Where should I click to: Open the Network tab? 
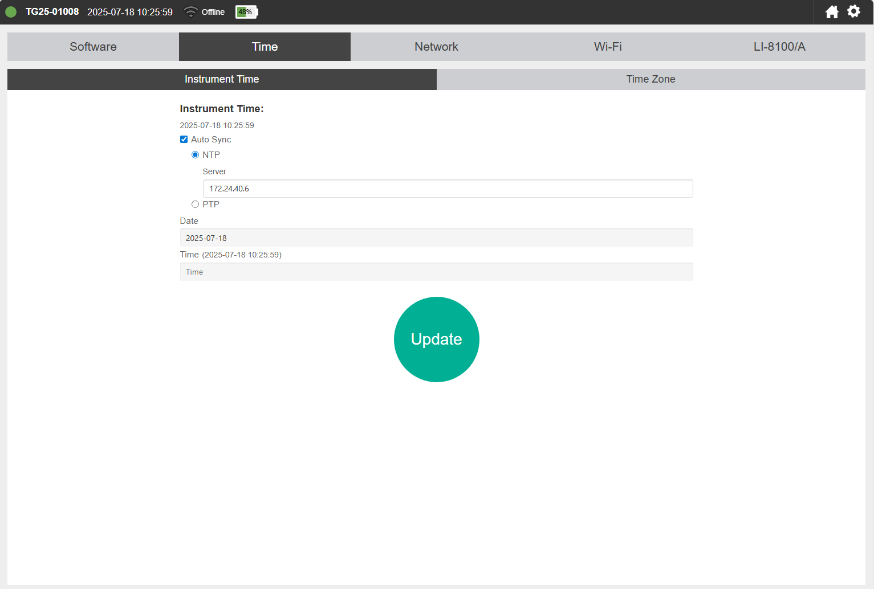(x=436, y=47)
